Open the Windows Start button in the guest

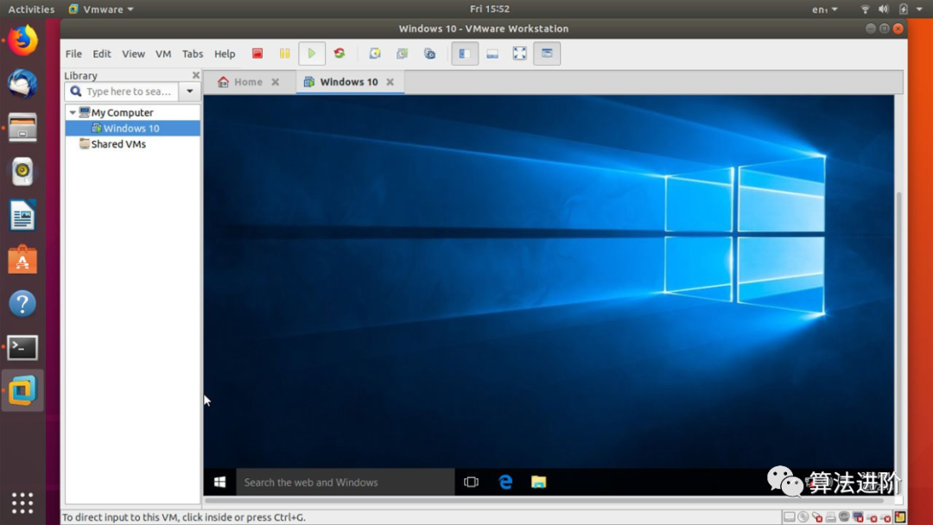tap(219, 482)
